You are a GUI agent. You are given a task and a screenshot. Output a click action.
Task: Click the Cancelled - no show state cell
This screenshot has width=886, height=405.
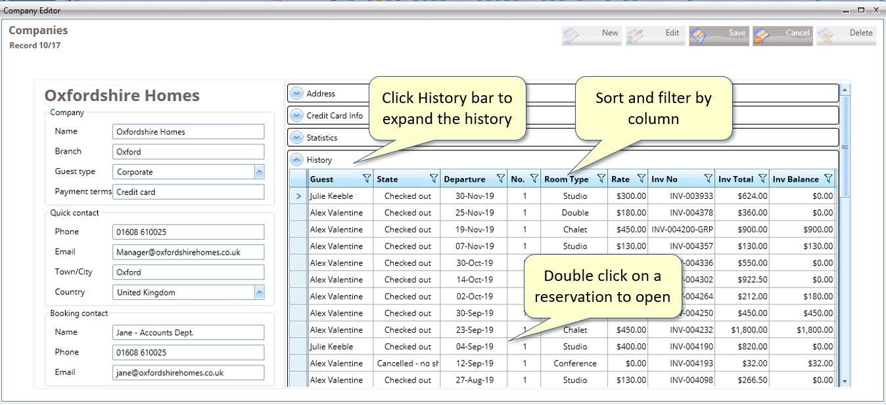408,363
